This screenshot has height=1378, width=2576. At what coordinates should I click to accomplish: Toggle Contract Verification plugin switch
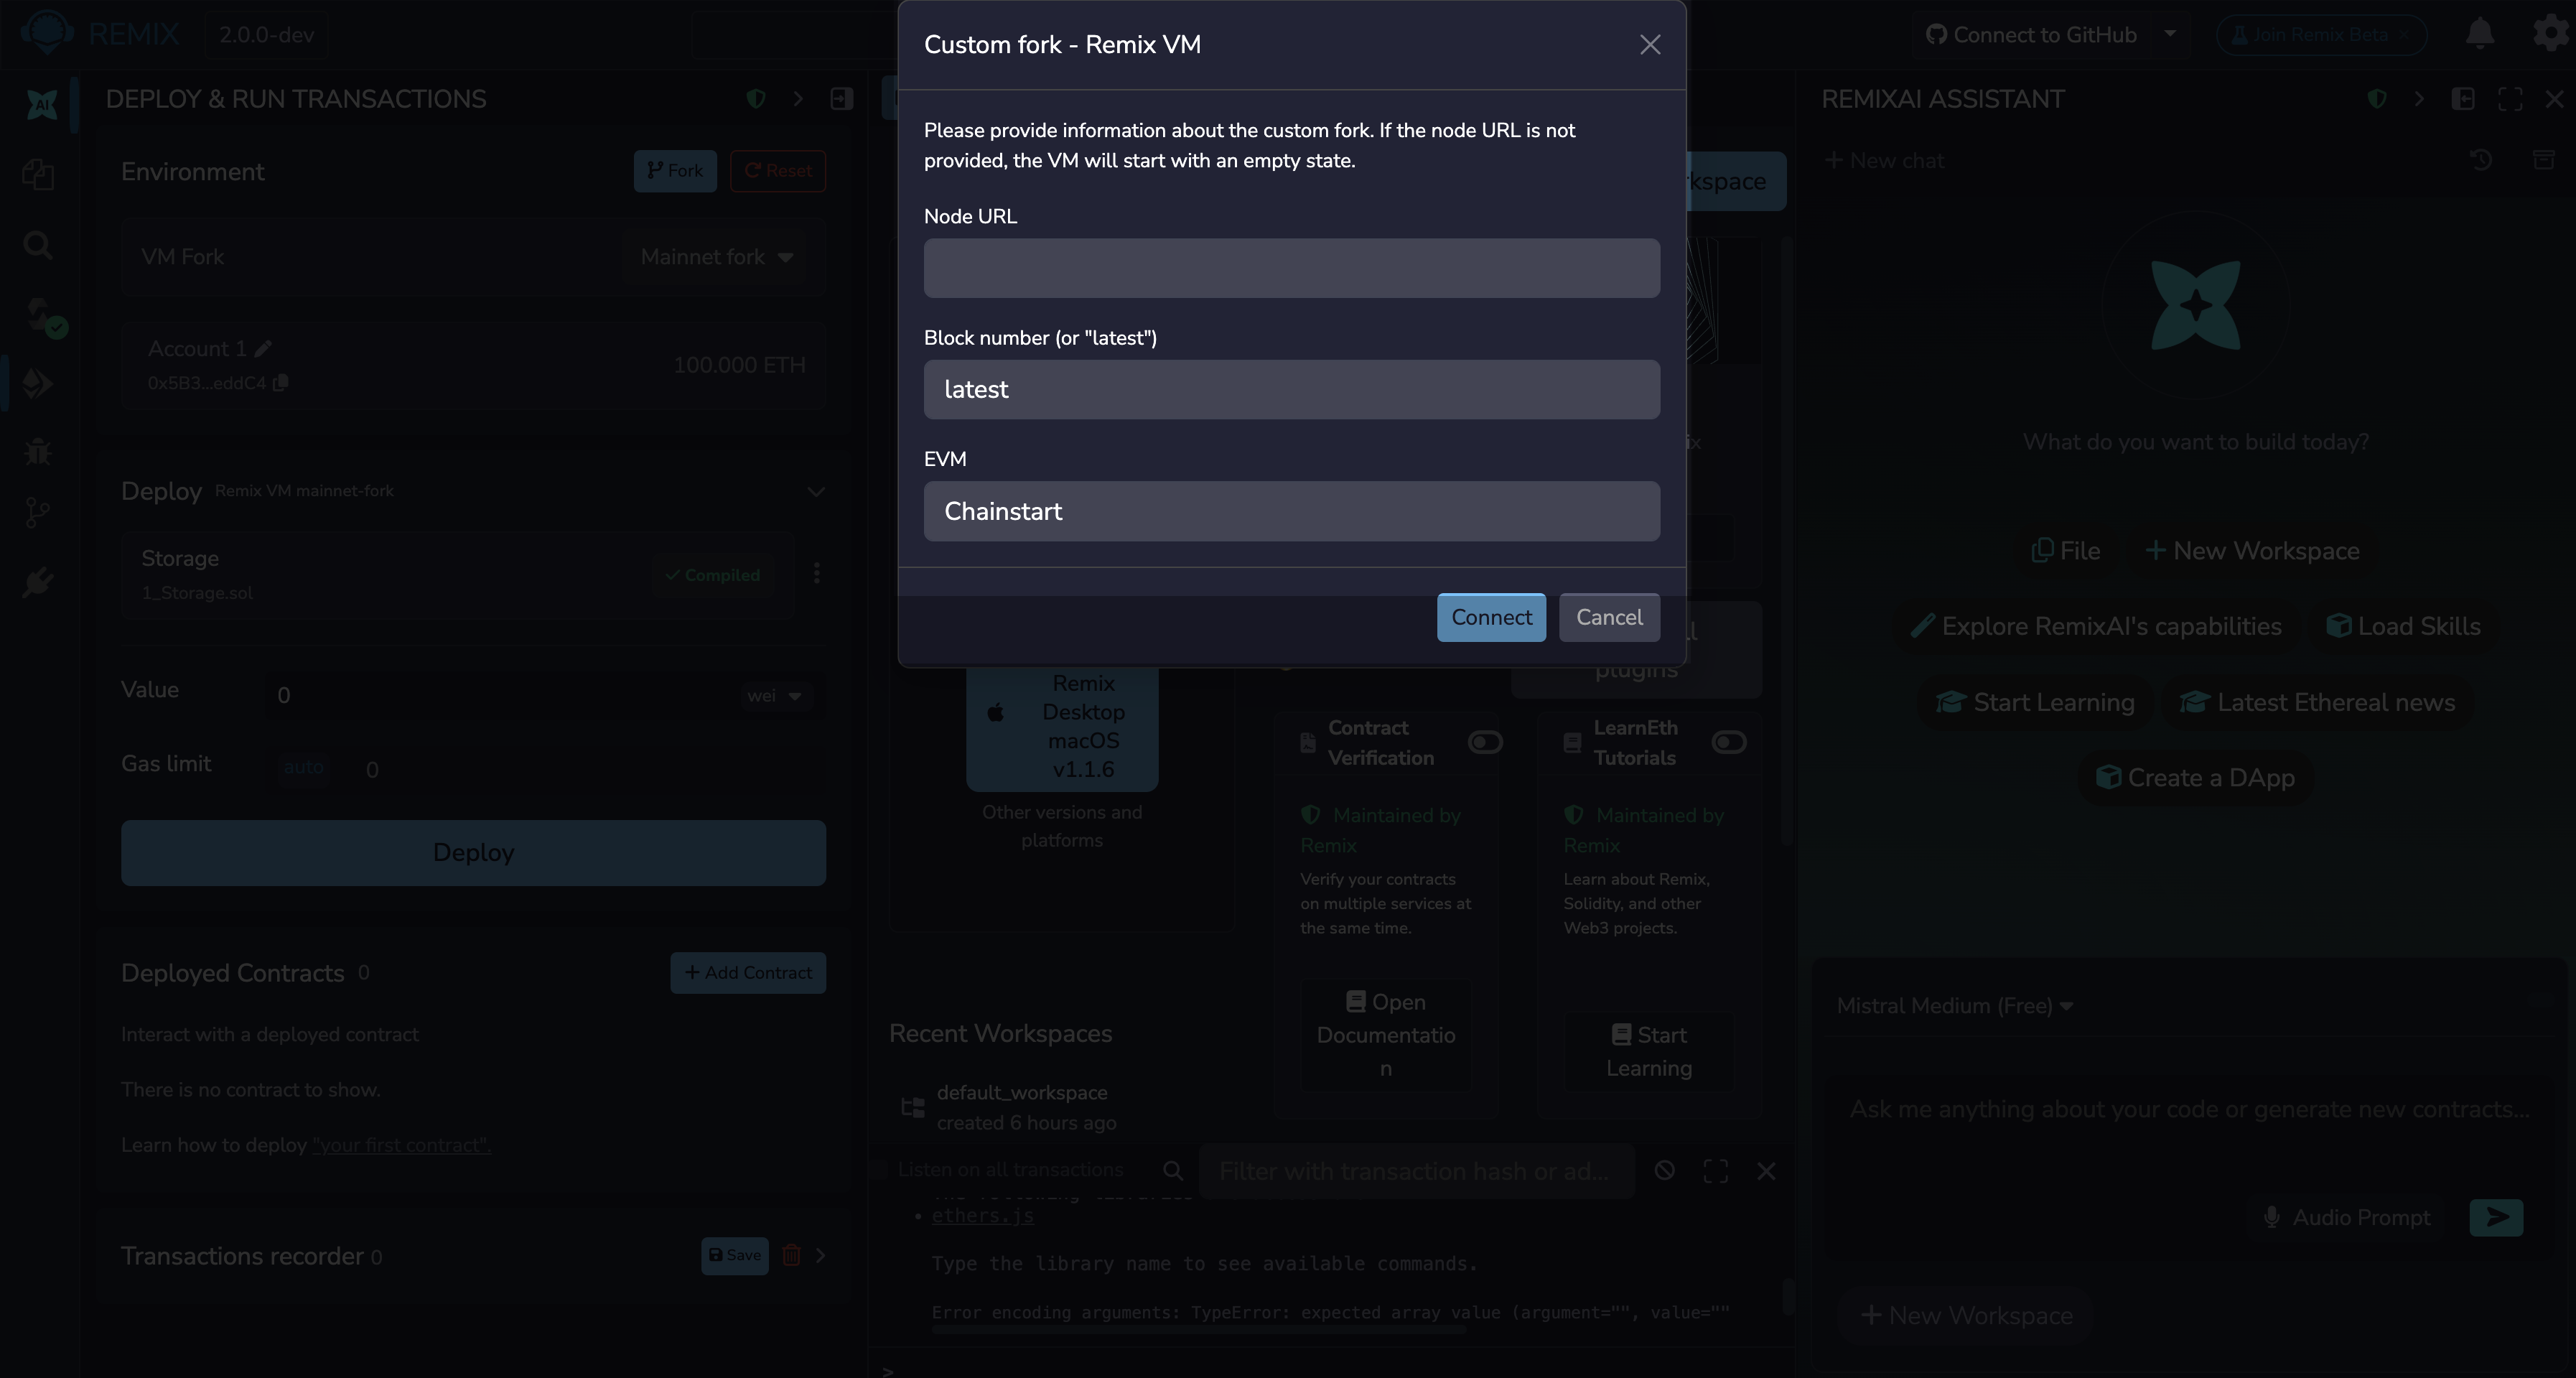click(1485, 742)
